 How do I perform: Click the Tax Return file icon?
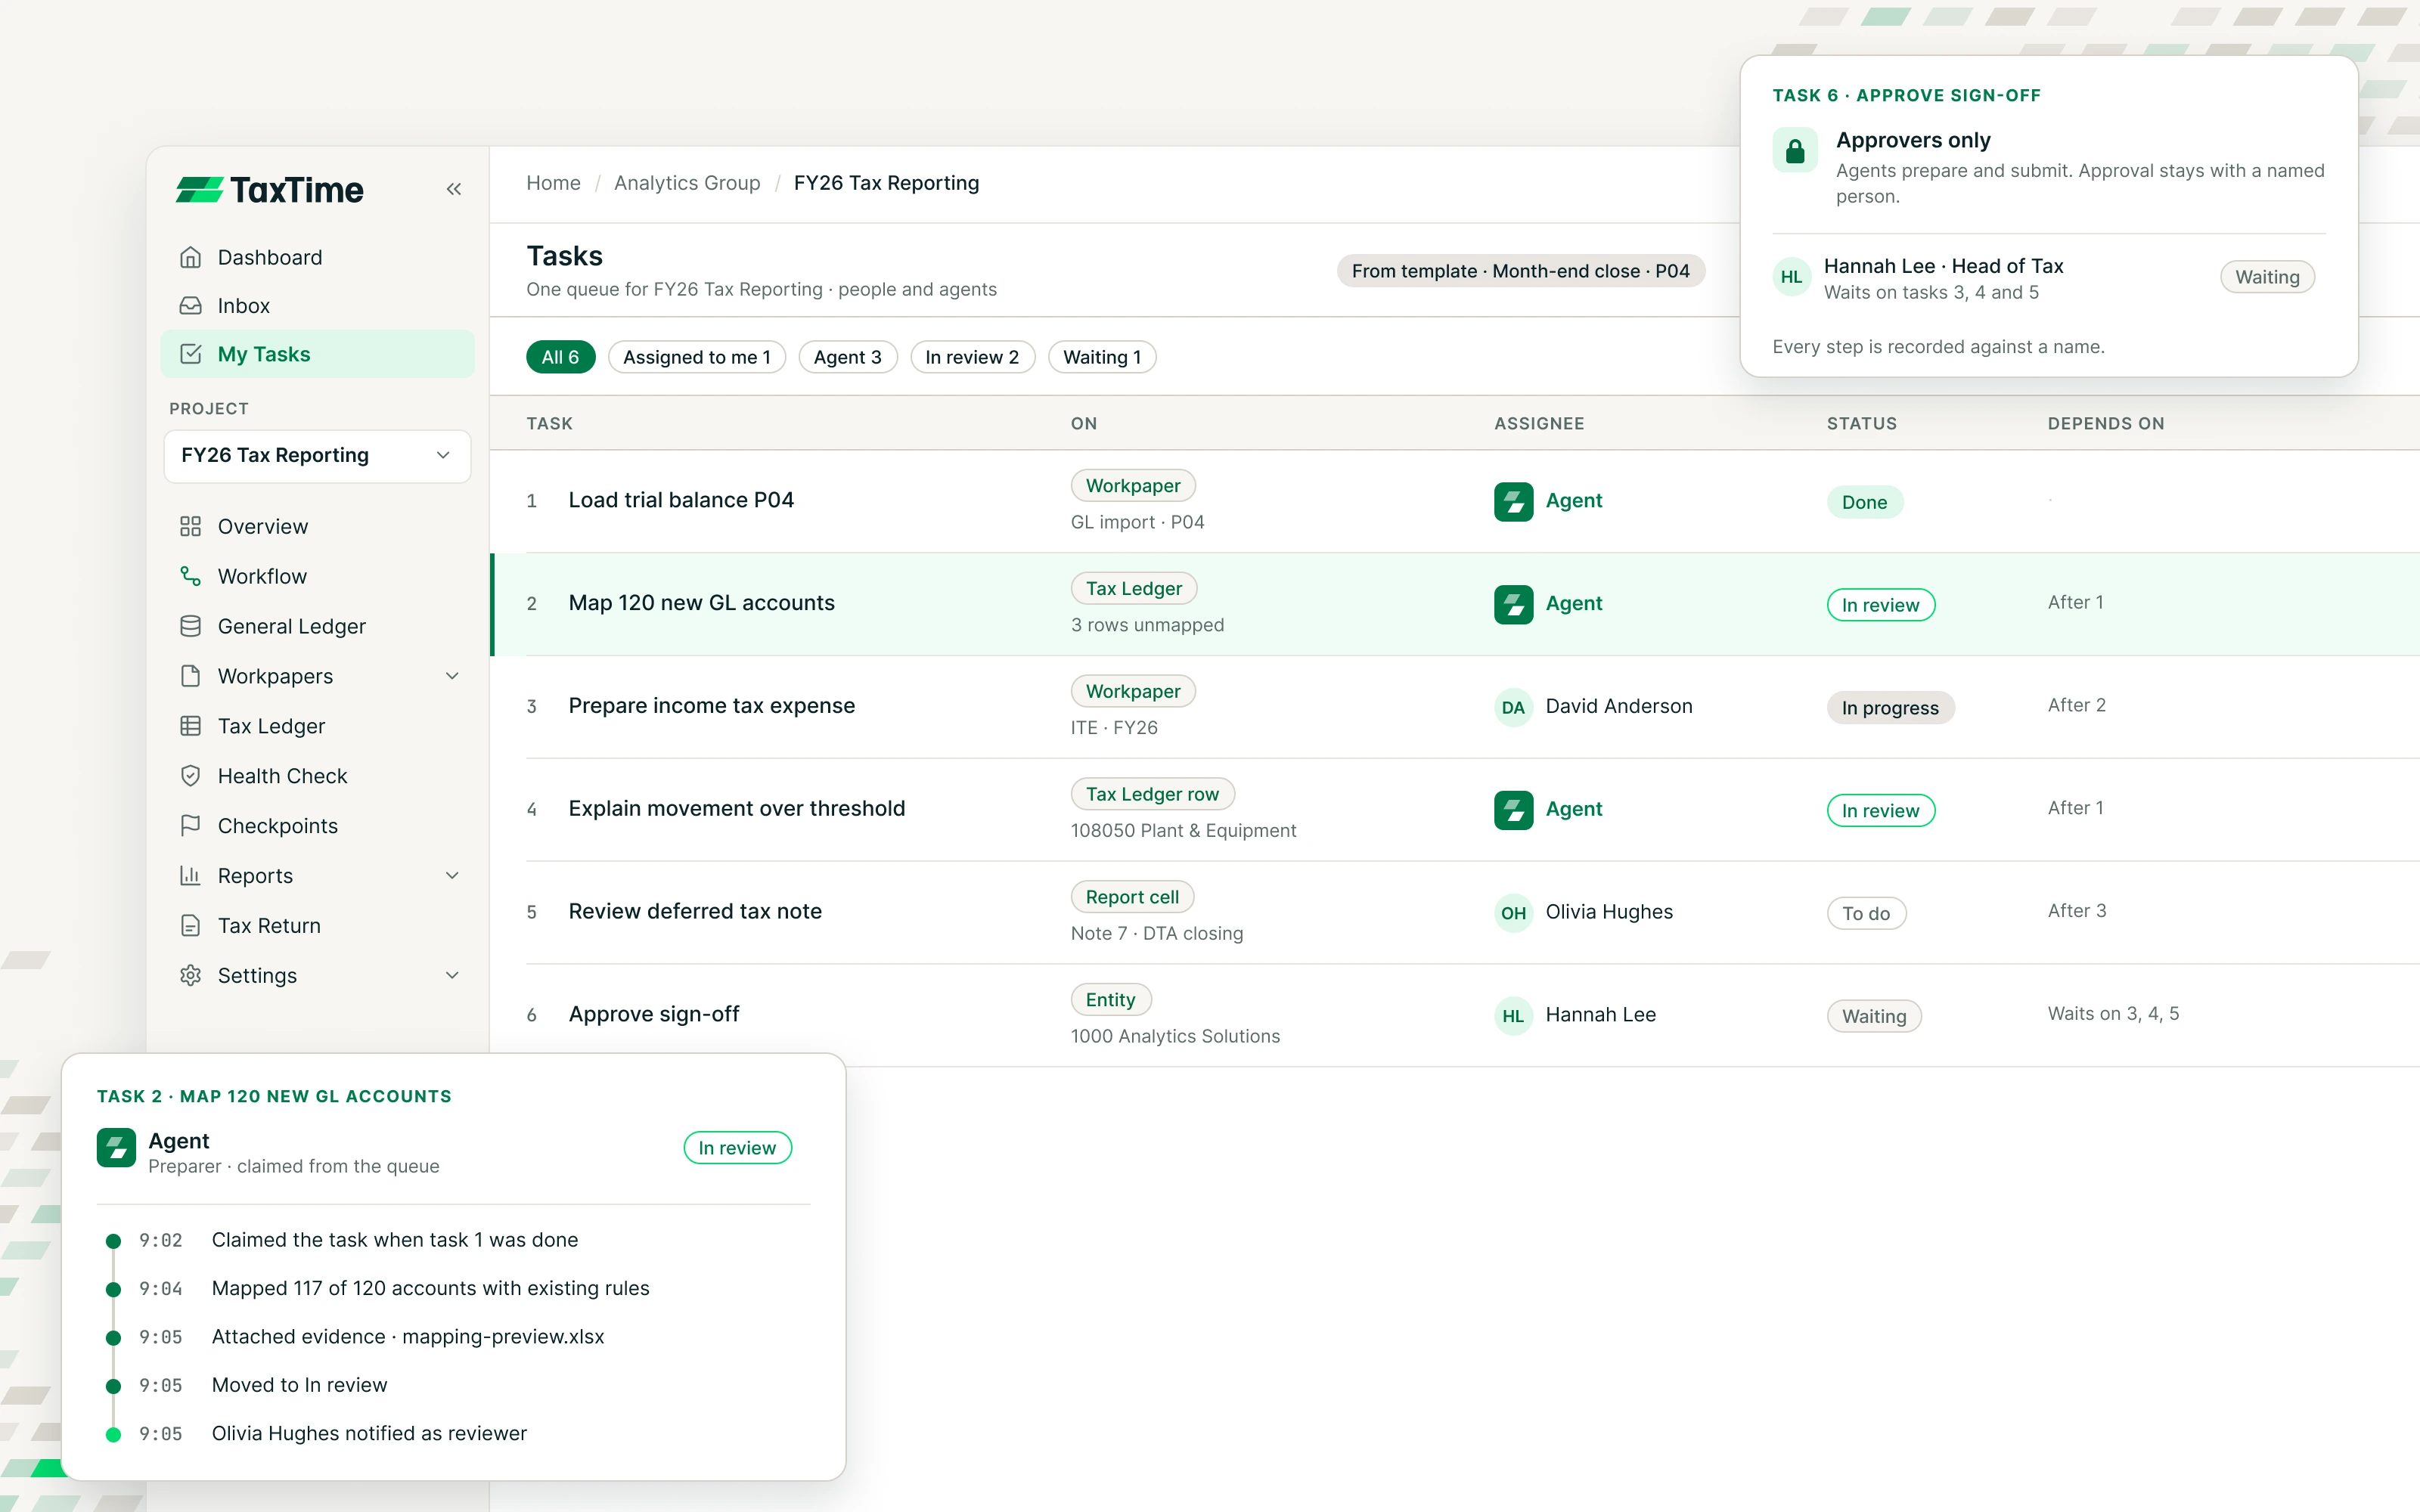(x=190, y=927)
